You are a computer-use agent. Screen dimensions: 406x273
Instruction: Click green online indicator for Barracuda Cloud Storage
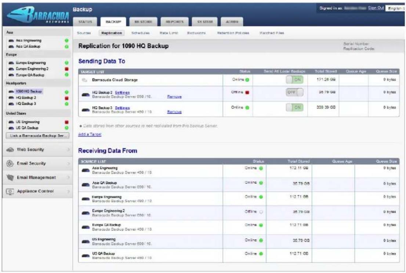(x=247, y=80)
